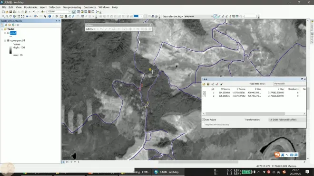Close the floating Editor toolbar
Screen dimensions: 314x176
click(150, 25)
